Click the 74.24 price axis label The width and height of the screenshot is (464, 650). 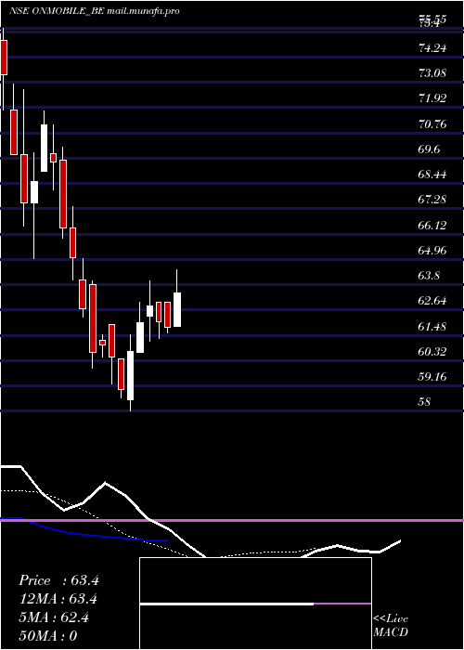432,48
